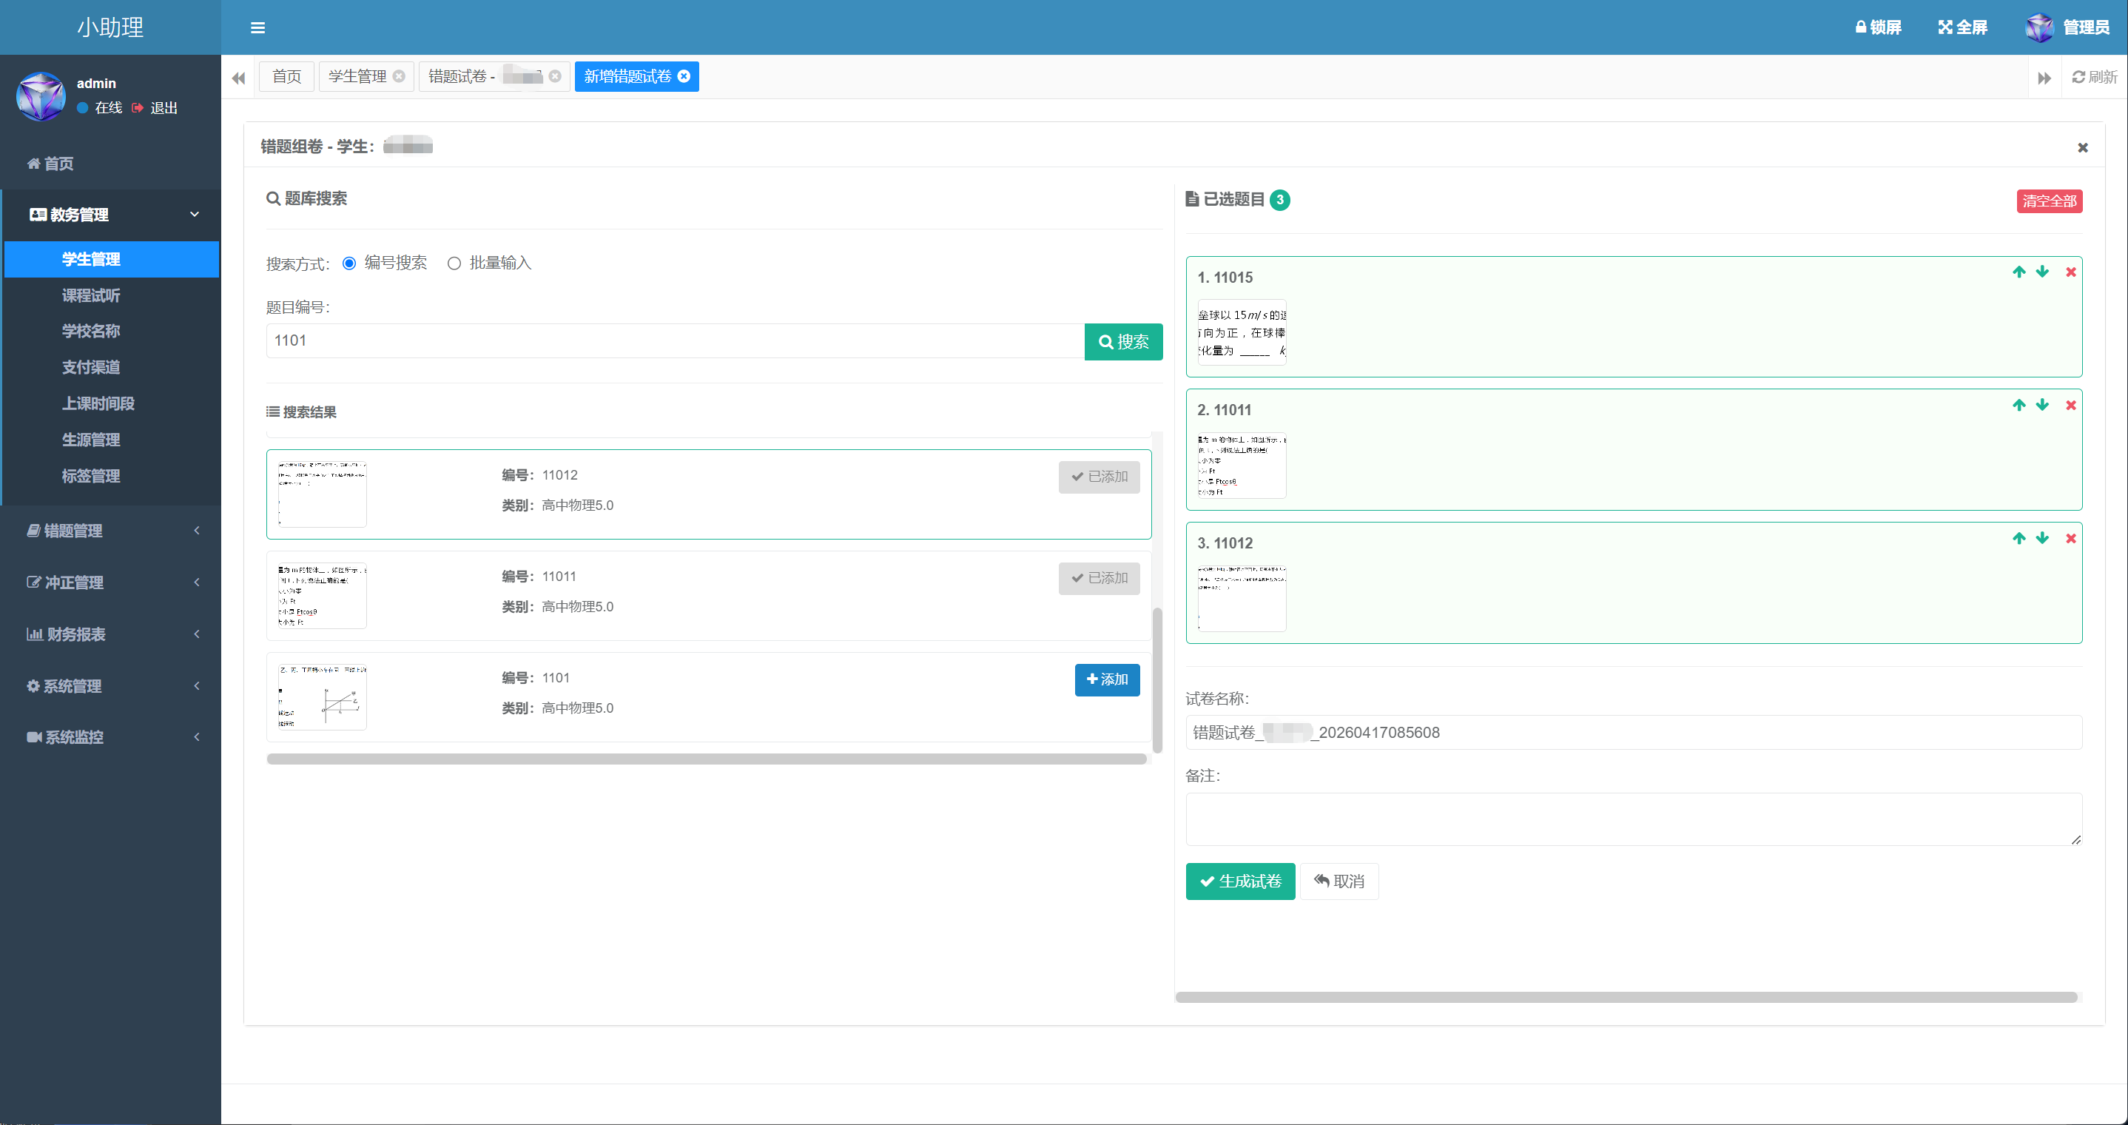Refresh the page using 刷新
This screenshot has height=1125, width=2128.
click(x=2094, y=77)
